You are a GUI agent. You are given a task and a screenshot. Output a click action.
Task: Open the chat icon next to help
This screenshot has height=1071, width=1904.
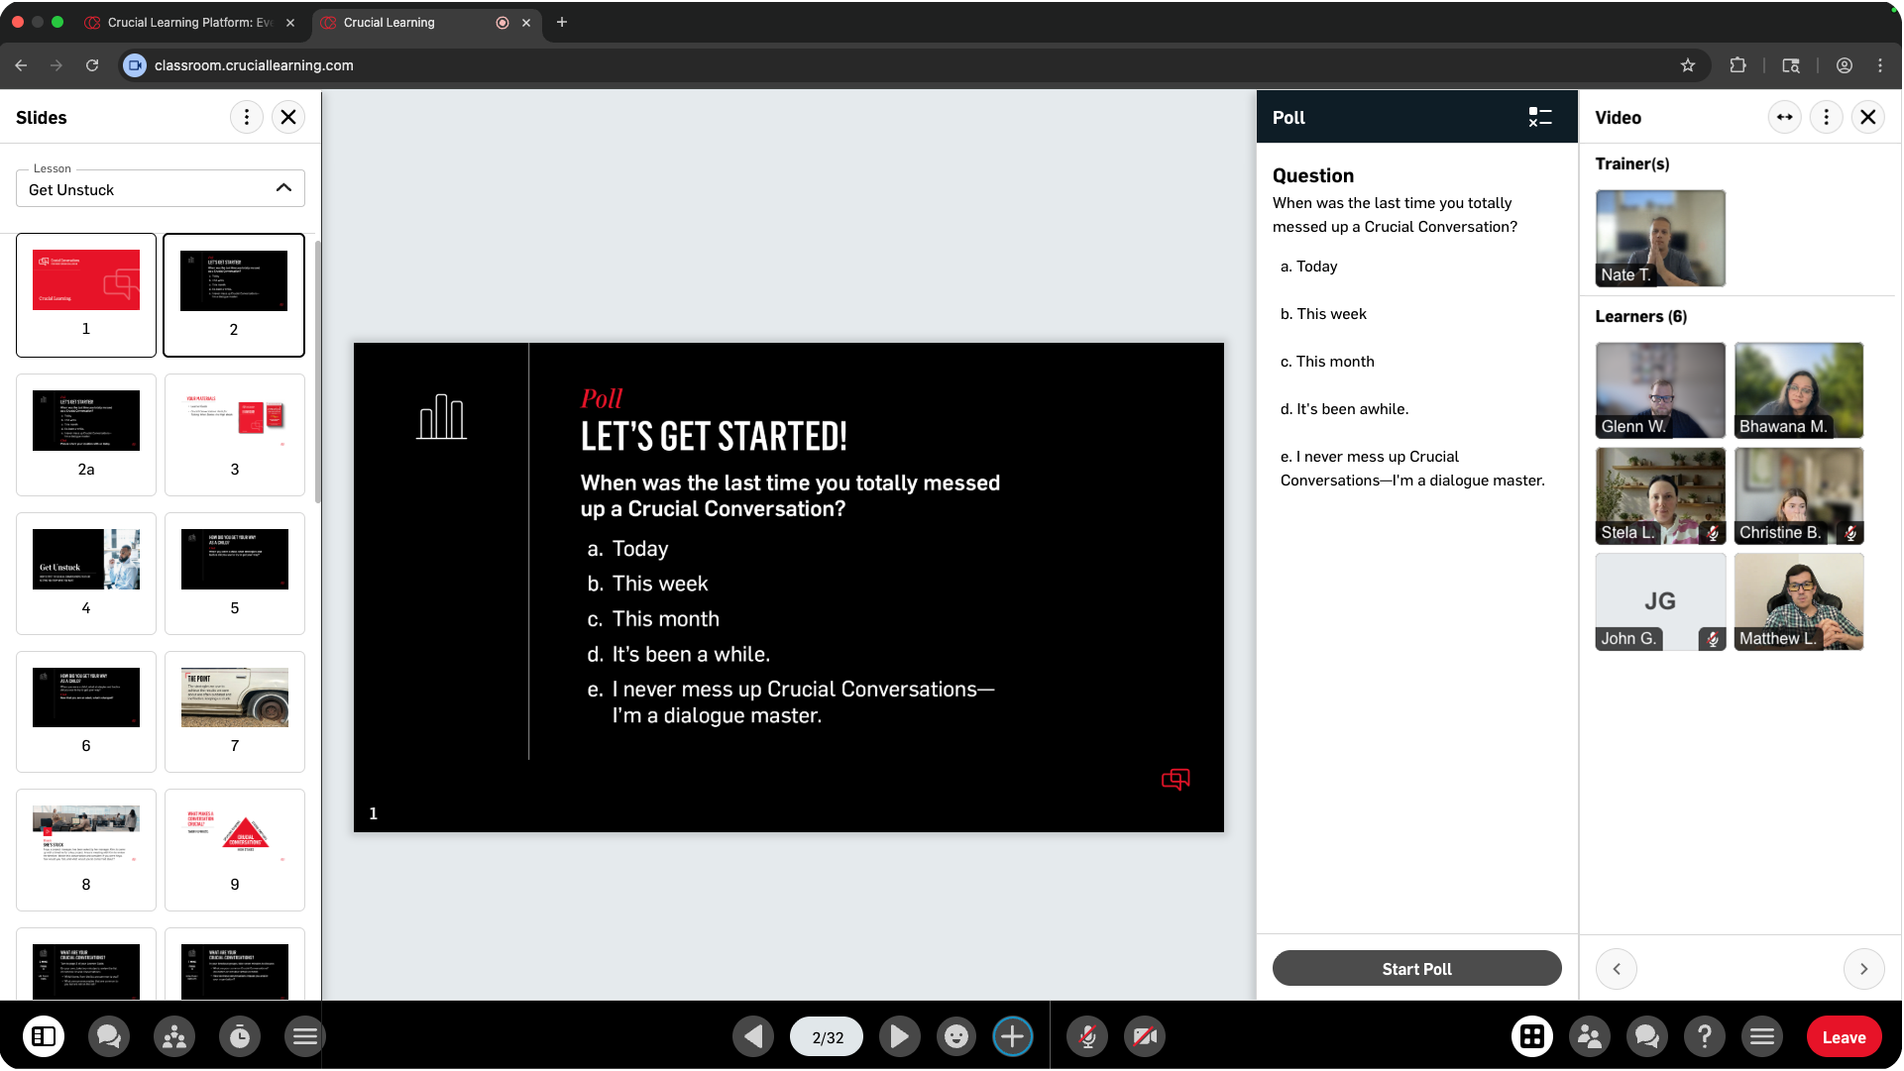tap(1647, 1036)
